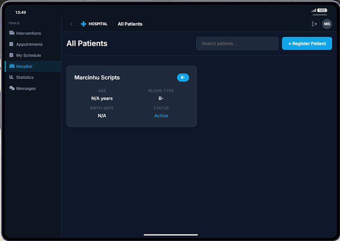Go back using the chevron arrow

coord(71,24)
